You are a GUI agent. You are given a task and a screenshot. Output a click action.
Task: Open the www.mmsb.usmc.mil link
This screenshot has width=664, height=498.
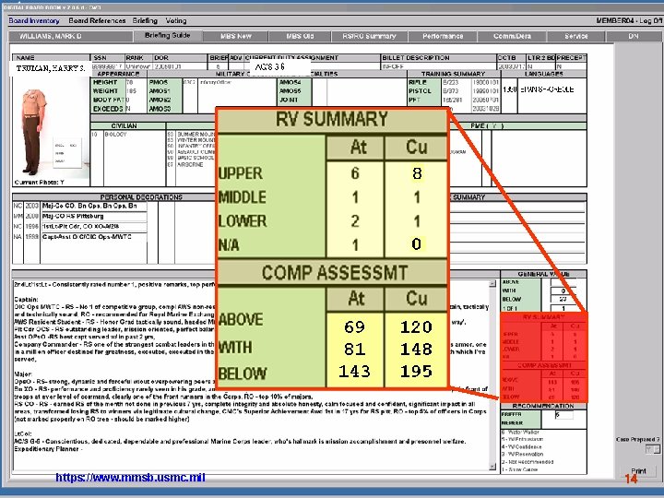tap(130, 478)
